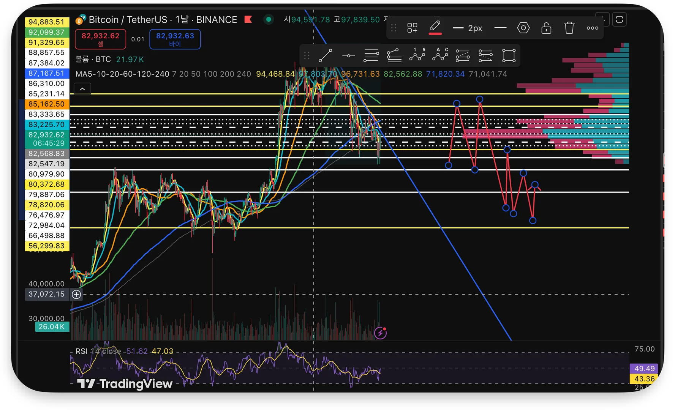675x410 pixels.
Task: Open the Bitcoin / TetherUS symbol title
Action: [163, 19]
